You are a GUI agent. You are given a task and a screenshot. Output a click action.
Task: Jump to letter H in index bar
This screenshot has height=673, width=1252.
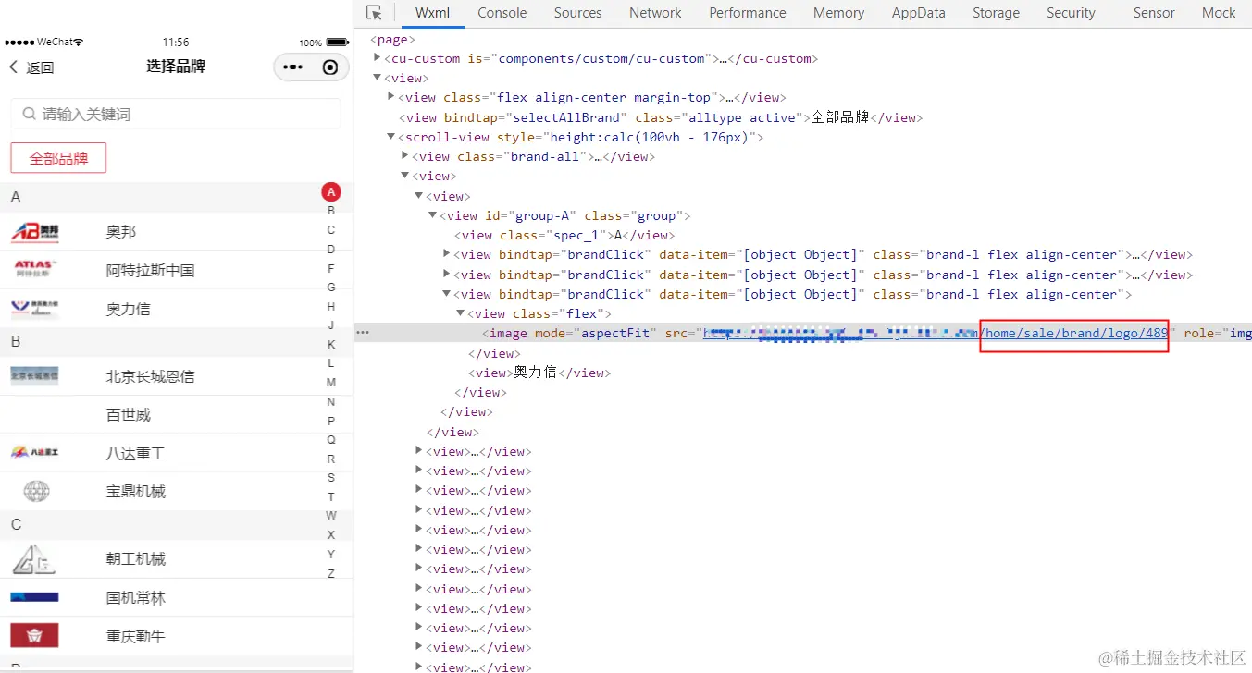tap(331, 306)
